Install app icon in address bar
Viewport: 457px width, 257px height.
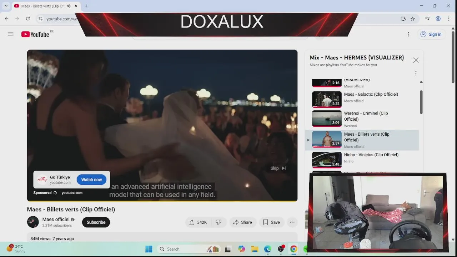403,19
